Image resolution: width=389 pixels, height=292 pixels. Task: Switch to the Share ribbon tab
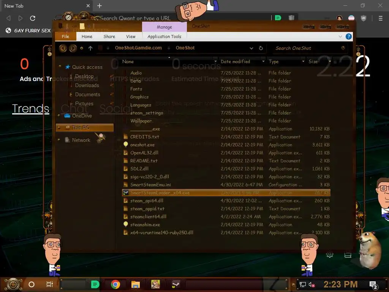click(109, 36)
